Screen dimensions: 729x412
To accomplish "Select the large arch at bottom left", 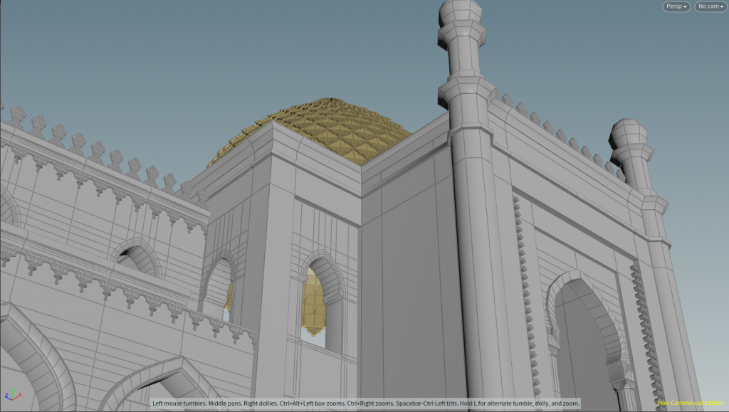I will tap(37, 358).
